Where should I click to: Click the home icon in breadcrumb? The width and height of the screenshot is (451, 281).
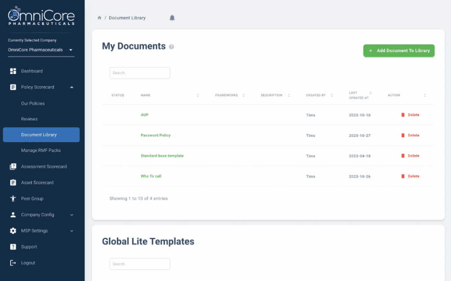(100, 18)
